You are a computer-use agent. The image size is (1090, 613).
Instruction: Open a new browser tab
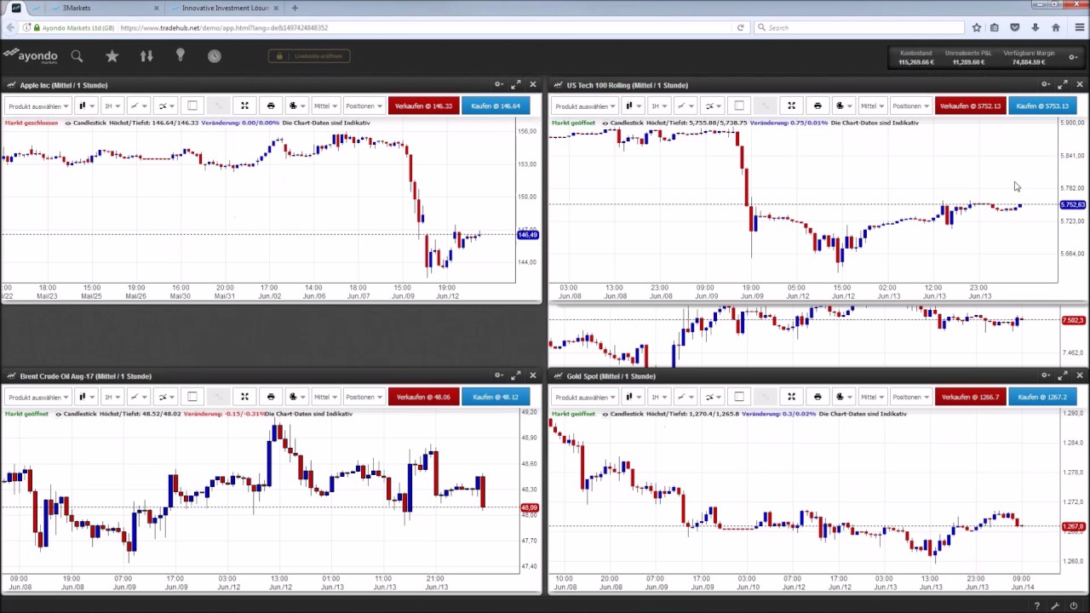pyautogui.click(x=295, y=8)
